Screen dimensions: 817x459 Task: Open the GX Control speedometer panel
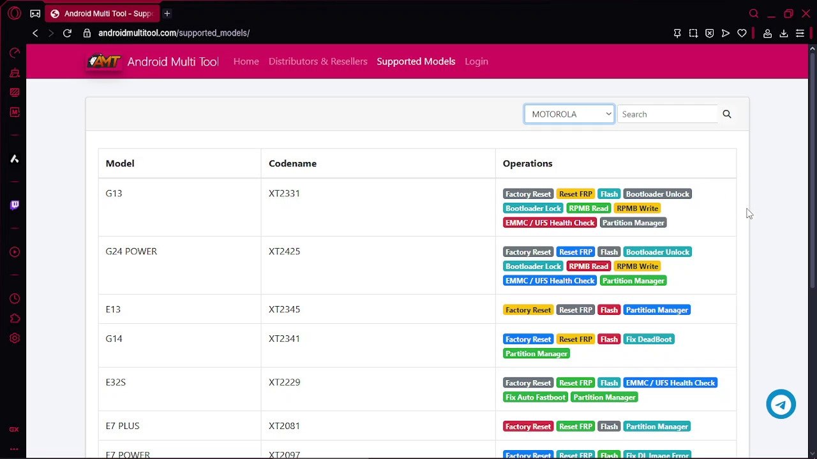click(15, 53)
